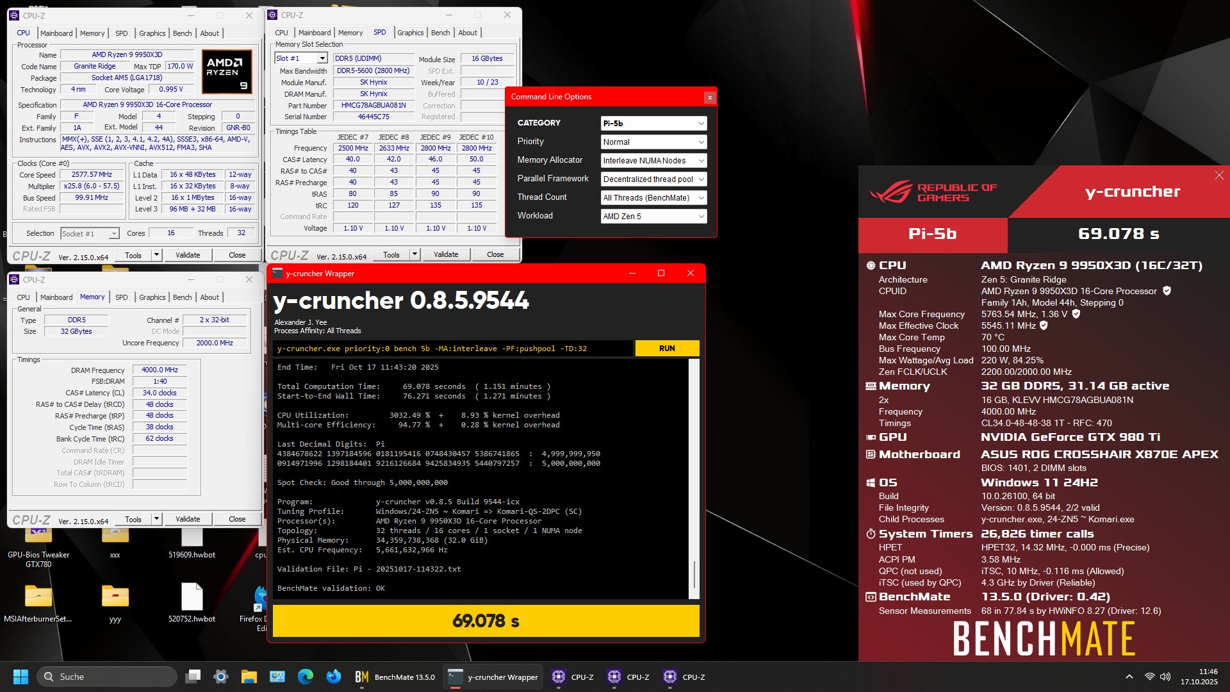The width and height of the screenshot is (1230, 692).
Task: Click the Microsoft Edge taskbar icon
Action: (306, 677)
